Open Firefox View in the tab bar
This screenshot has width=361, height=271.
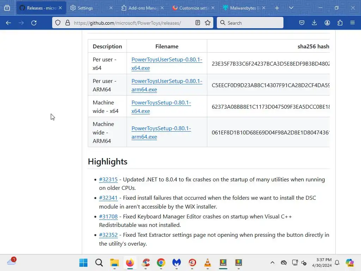(7, 8)
